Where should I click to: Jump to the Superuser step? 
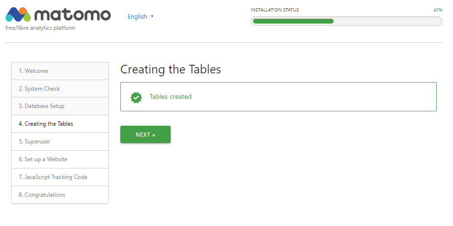[35, 142]
